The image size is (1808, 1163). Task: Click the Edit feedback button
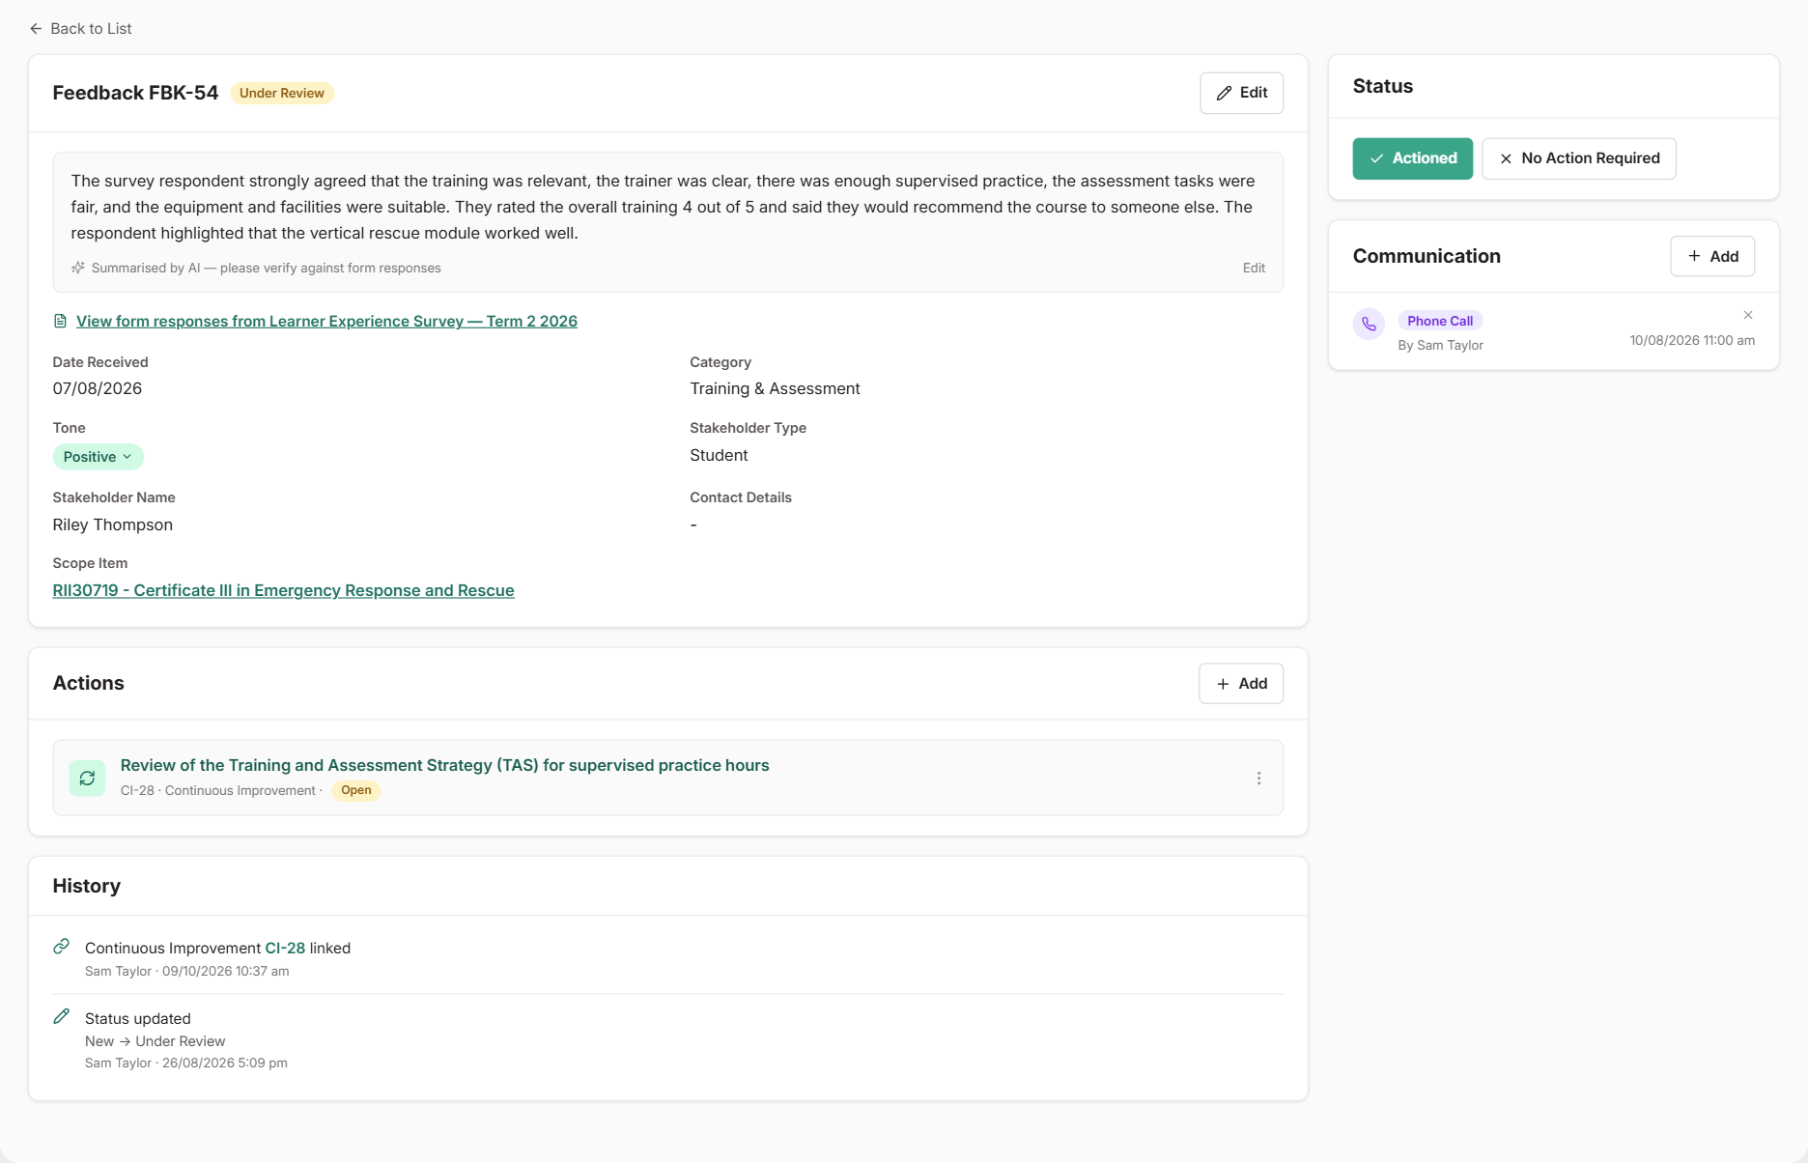(1241, 93)
